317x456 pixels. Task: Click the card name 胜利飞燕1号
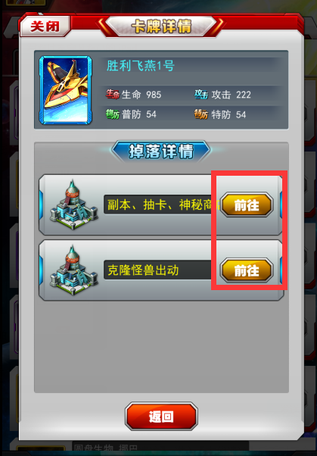pyautogui.click(x=141, y=66)
